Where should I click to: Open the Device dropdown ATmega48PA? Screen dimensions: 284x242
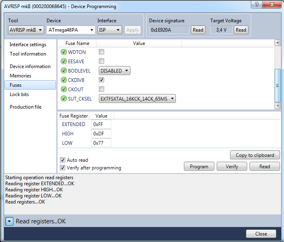pyautogui.click(x=71, y=30)
